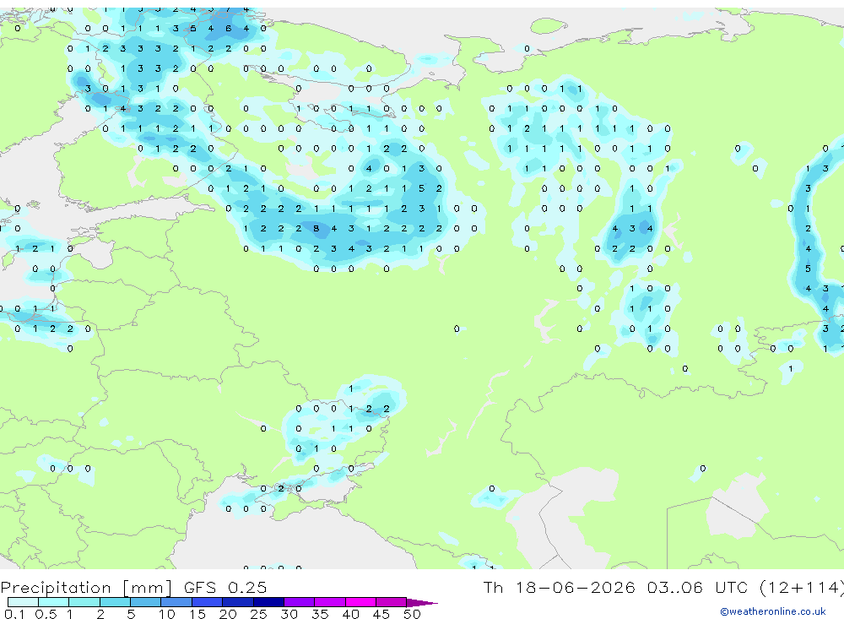
Task: Pick the 10–15 mm legend swatch
Action: click(176, 602)
